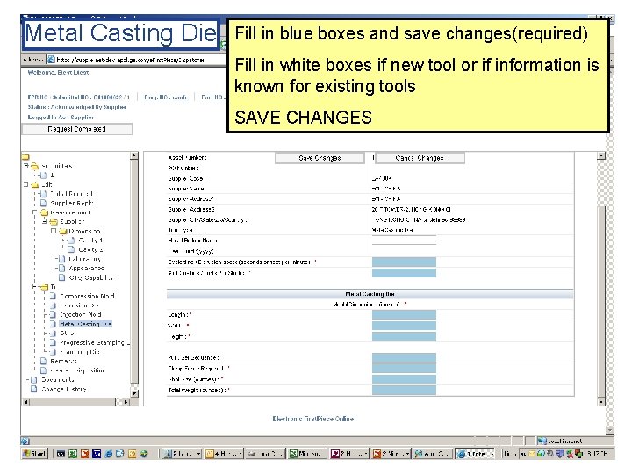Click the Electronic FirstPiece Online footer text
The height and width of the screenshot is (474, 632).
(313, 419)
